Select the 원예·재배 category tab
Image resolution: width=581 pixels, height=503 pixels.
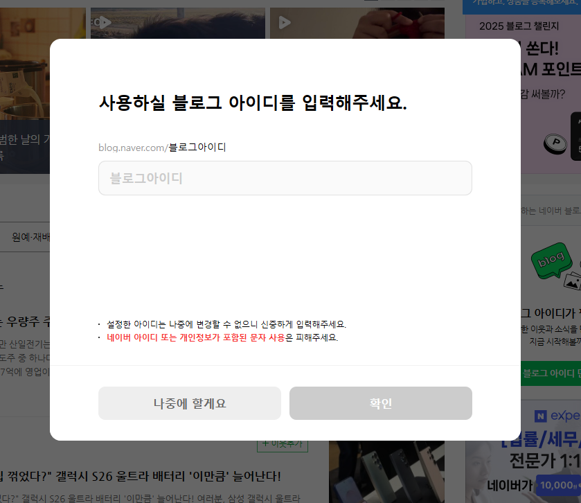(30, 237)
